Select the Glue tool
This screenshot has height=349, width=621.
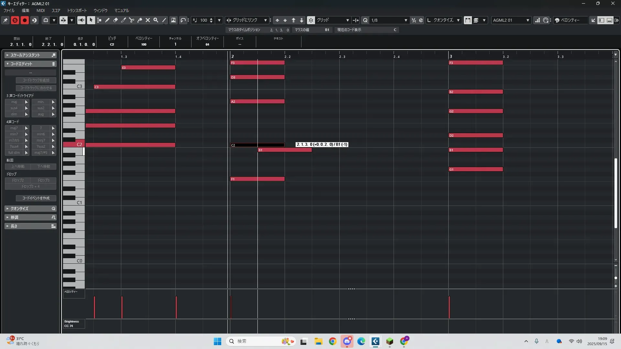(x=140, y=20)
